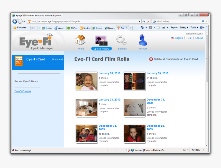Image resolution: width=221 pixels, height=168 pixels.
Task: Open the December 31, 2009 15-photos thumbnail
Action: 87,134
